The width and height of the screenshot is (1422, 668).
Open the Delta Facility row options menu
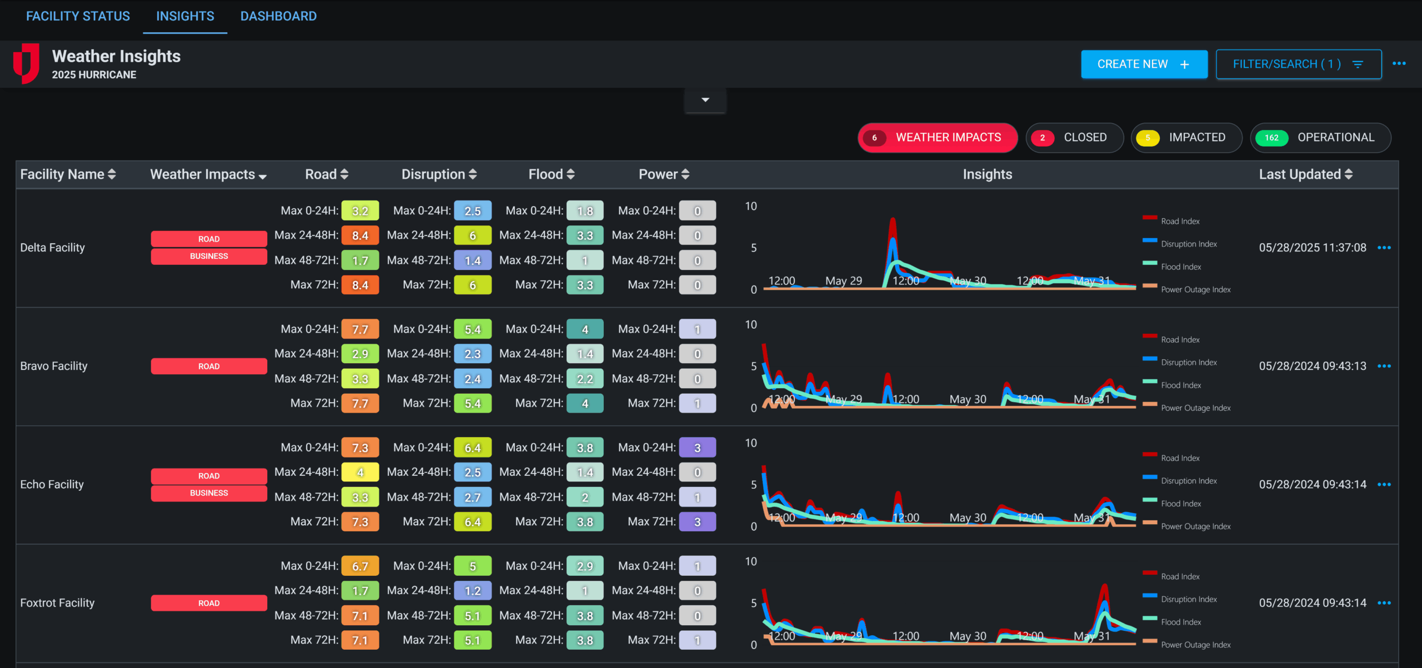(x=1384, y=248)
